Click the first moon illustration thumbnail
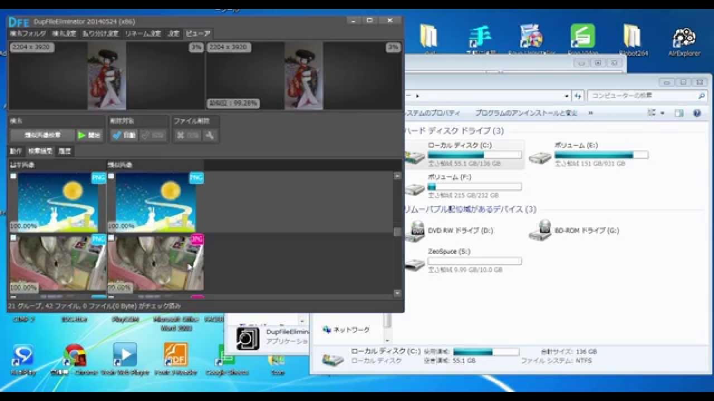The height and width of the screenshot is (401, 714). click(57, 202)
